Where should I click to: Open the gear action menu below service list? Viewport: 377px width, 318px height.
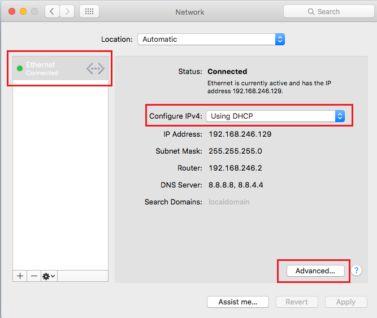point(49,276)
